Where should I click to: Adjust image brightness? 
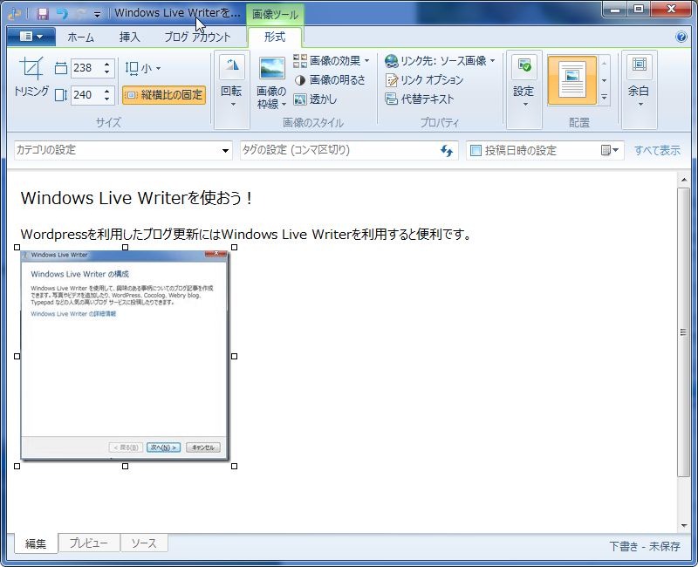(x=330, y=79)
